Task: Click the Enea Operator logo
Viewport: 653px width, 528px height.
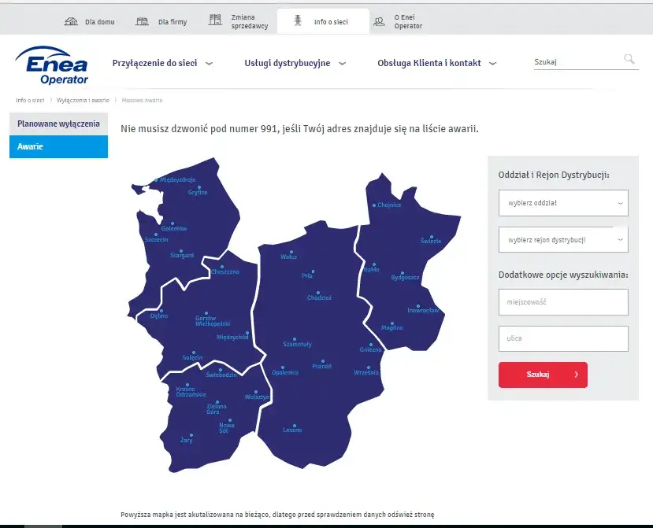Action: [x=53, y=65]
